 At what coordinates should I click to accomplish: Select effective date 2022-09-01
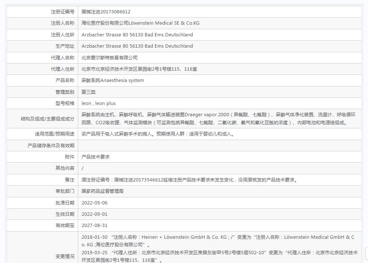click(95, 214)
